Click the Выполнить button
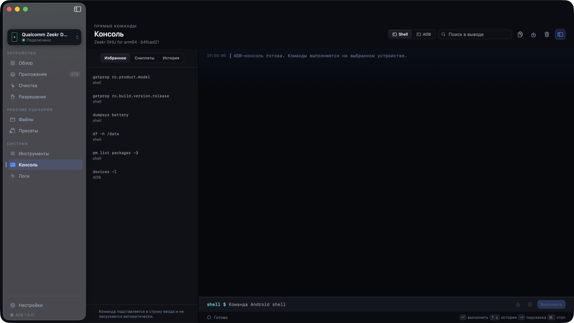The image size is (574, 323). (551, 305)
